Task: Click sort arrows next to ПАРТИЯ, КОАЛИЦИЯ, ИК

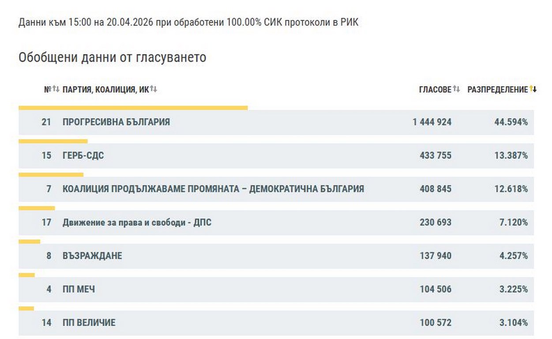Action: [154, 90]
